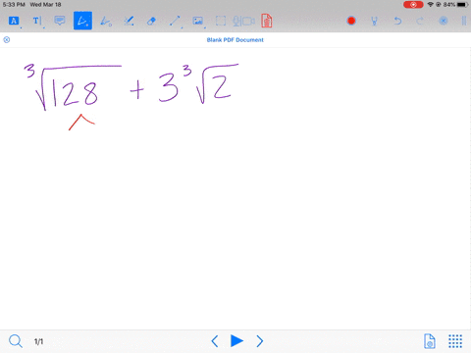
Task: Select the text highlight tool
Action: point(14,21)
